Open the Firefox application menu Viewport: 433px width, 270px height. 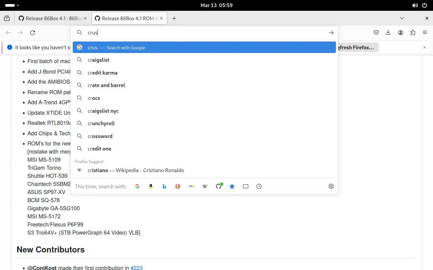pos(425,33)
